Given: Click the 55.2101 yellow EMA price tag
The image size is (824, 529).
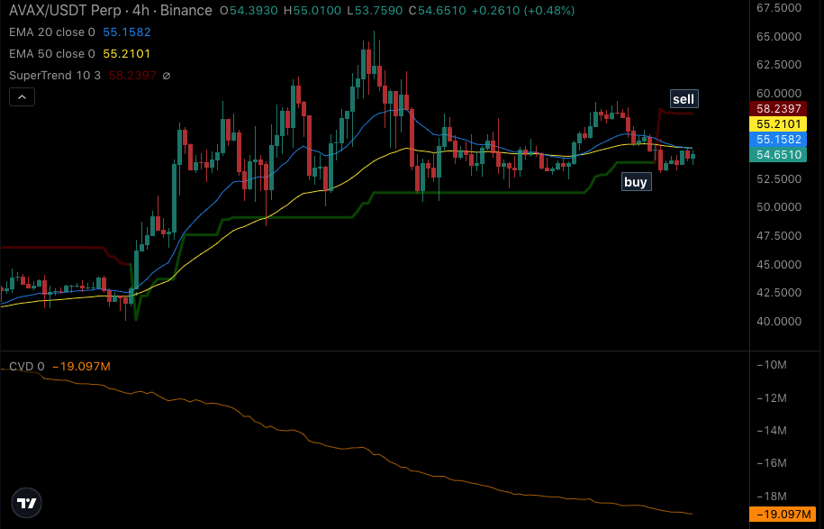Looking at the screenshot, I should point(778,124).
